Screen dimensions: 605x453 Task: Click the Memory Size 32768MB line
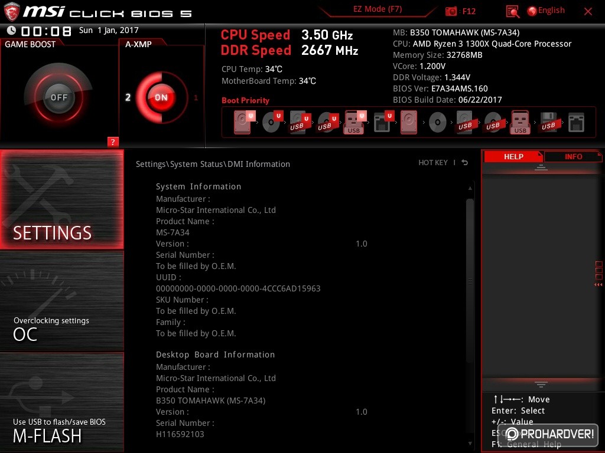point(438,55)
